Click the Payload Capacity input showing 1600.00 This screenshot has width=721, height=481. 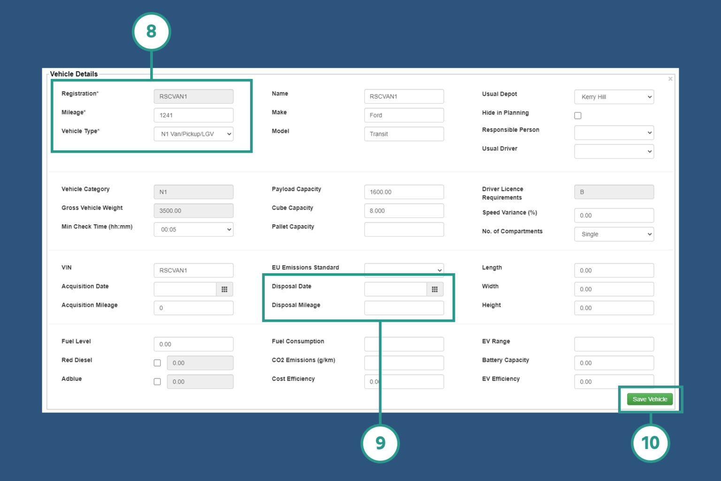pyautogui.click(x=404, y=192)
